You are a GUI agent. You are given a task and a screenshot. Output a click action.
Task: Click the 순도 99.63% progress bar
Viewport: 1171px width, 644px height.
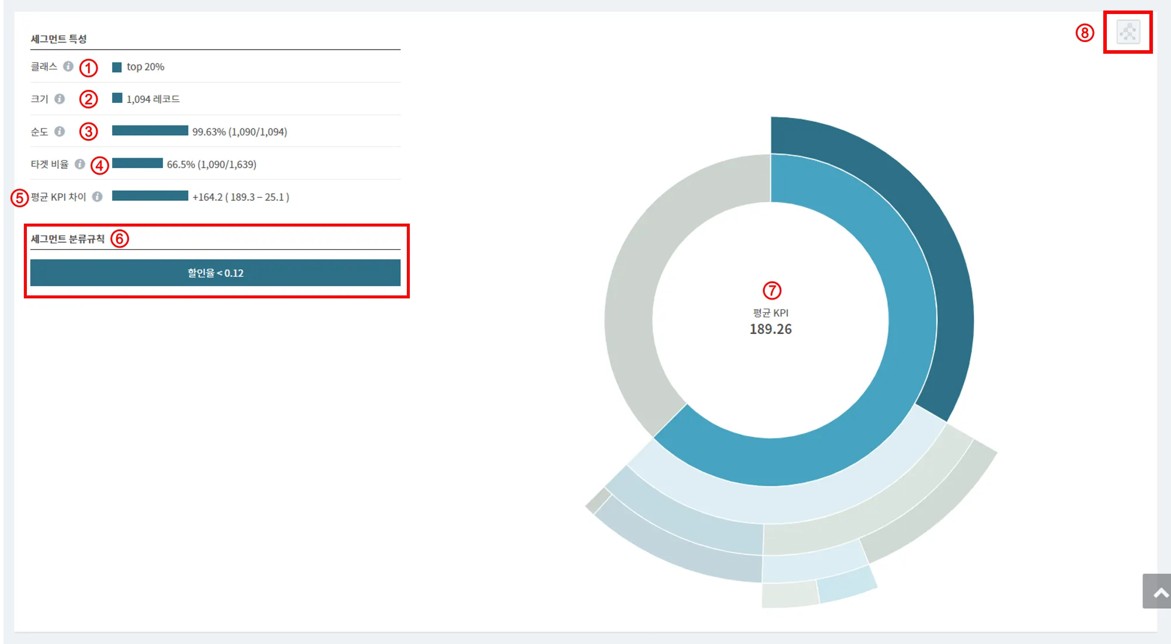coord(150,131)
